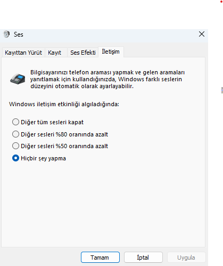Screen dimensions: 223x266
Task: Click the "Bilgisayarınızı telefon araması" description paragraph
Action: 108,79
